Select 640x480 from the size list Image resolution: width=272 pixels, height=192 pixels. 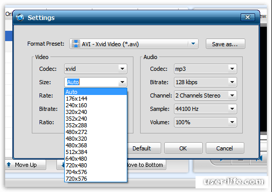pos(95,159)
